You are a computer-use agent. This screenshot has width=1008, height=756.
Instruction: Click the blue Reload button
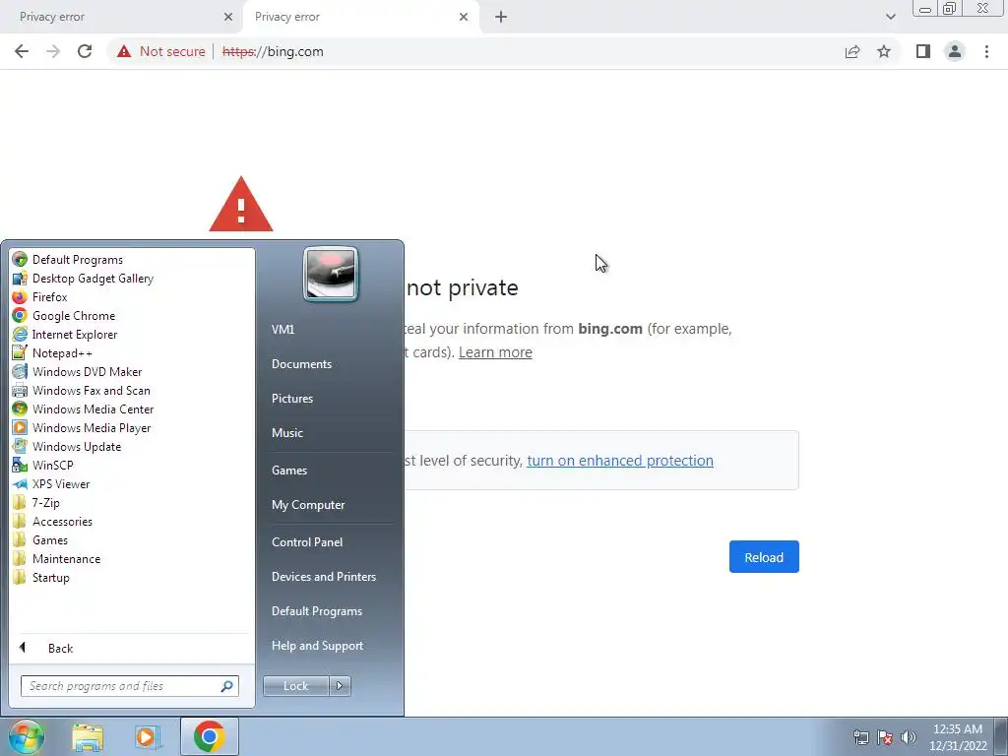coord(764,557)
